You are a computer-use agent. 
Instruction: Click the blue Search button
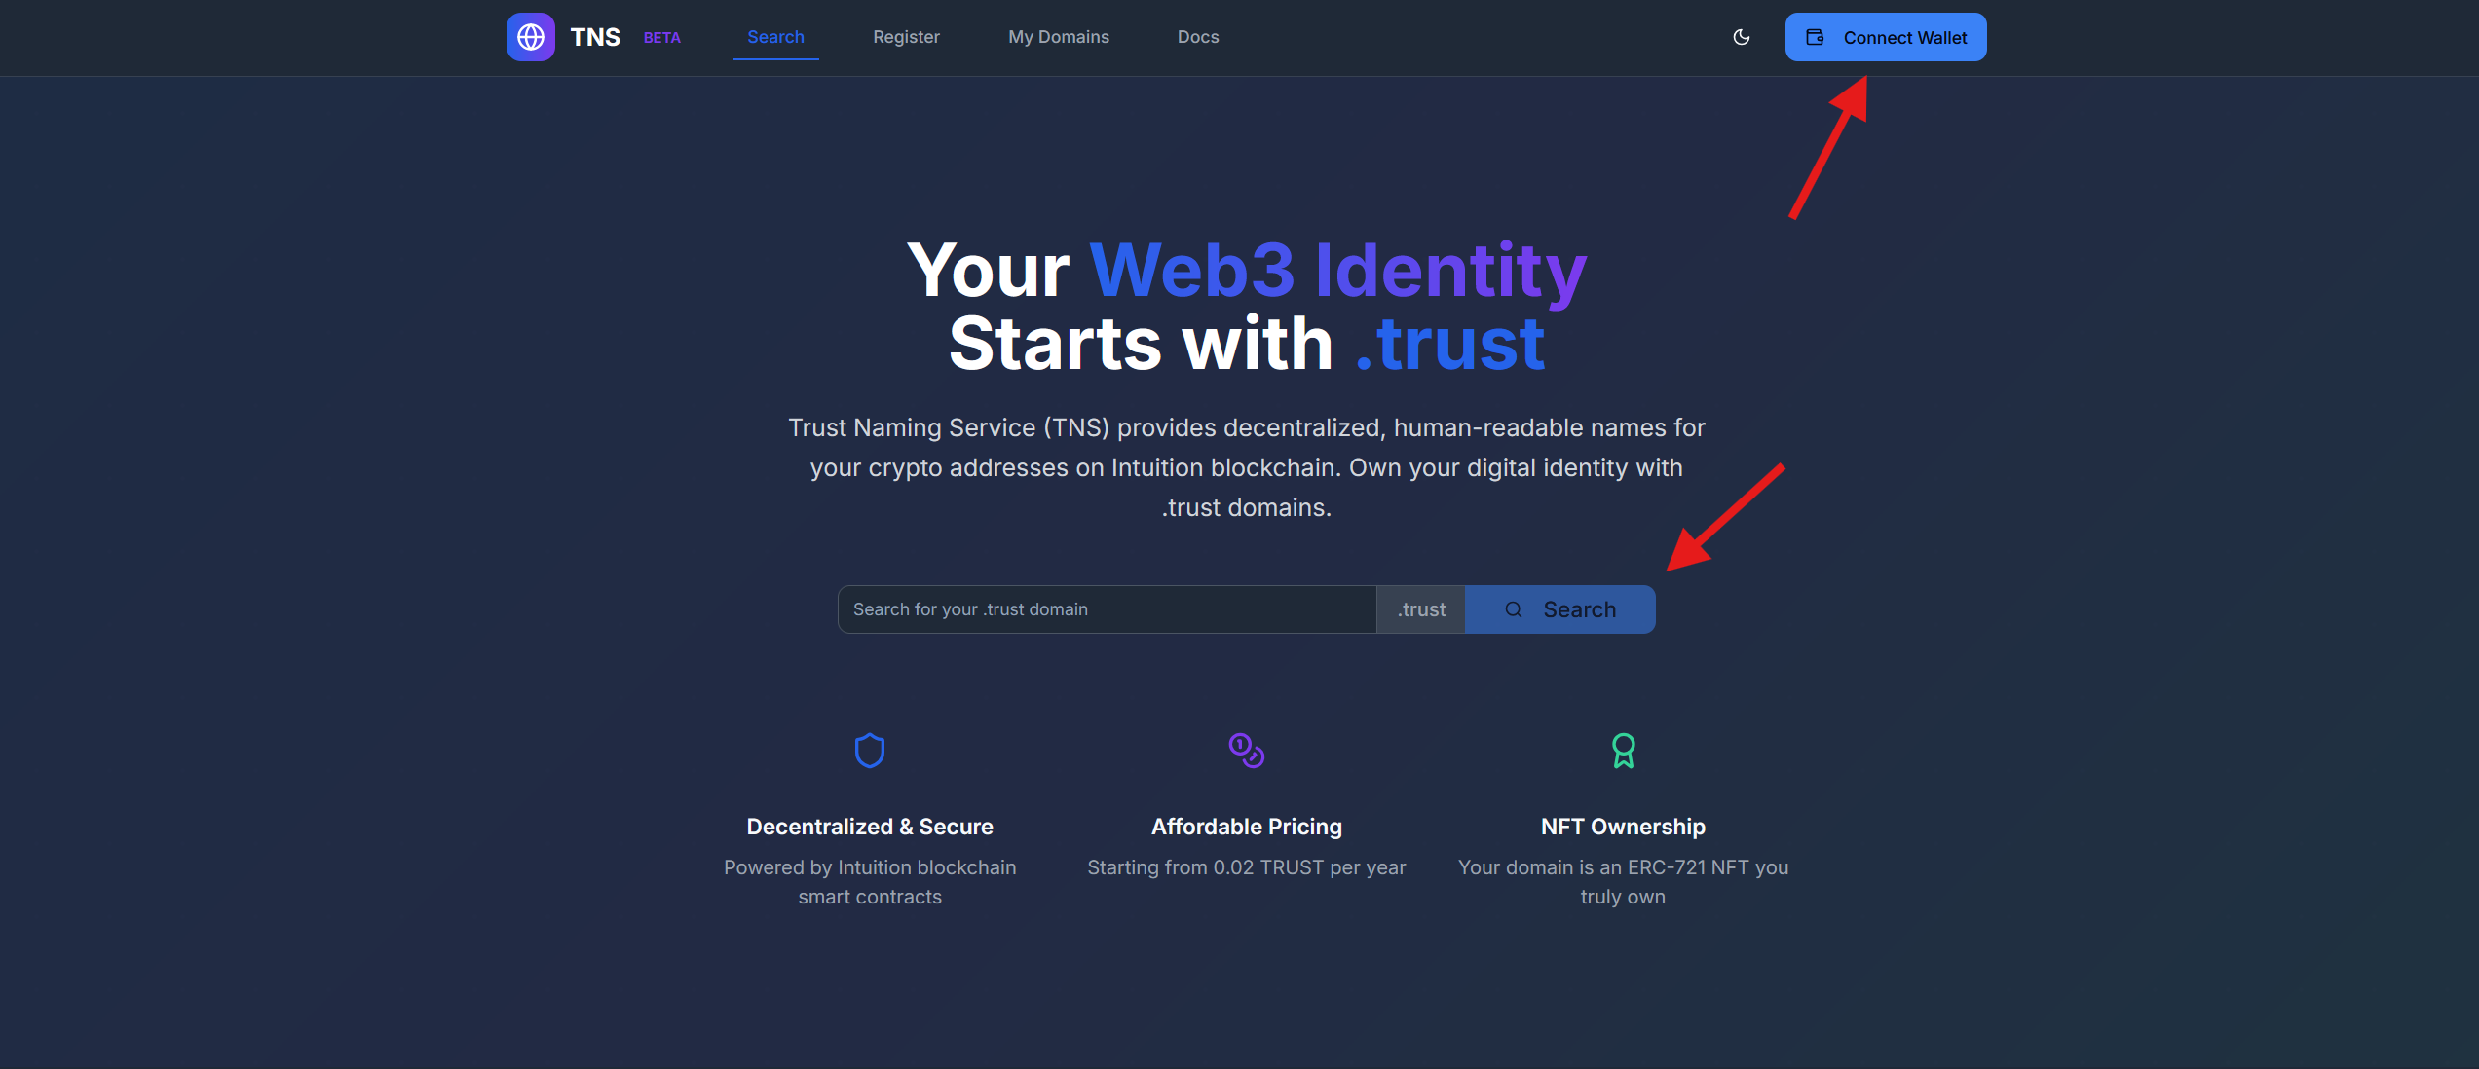point(1559,609)
